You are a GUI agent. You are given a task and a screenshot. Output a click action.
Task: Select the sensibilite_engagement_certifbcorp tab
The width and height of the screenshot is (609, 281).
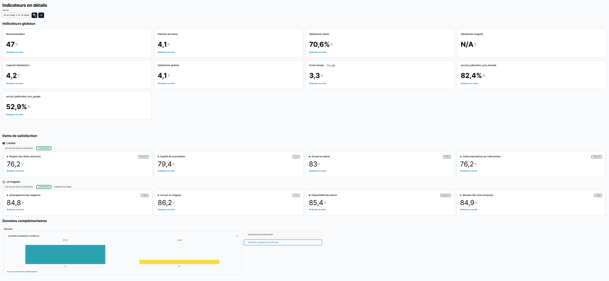[283, 242]
